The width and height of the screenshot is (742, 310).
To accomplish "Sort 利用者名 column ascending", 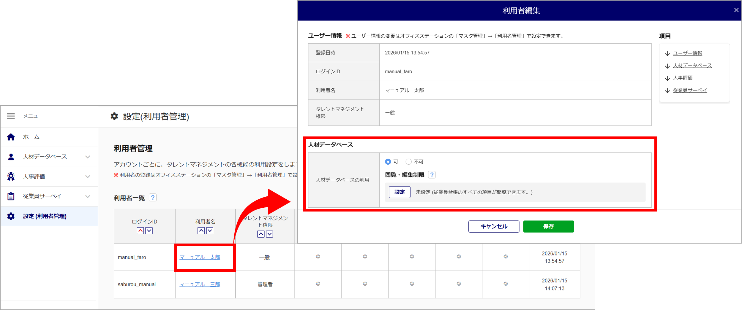I will (x=201, y=231).
